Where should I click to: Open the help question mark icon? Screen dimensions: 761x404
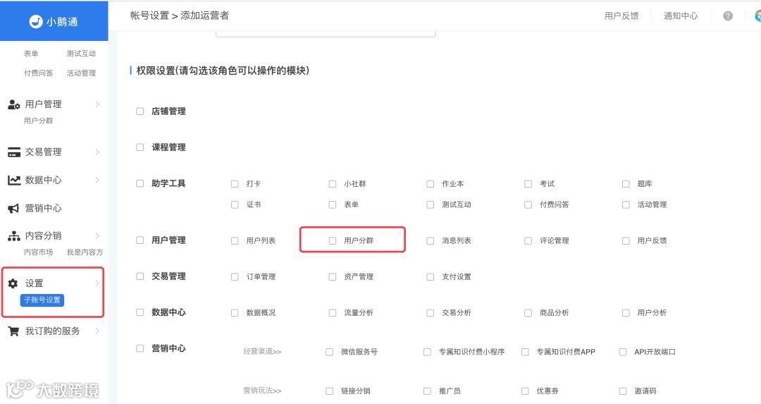(x=727, y=16)
